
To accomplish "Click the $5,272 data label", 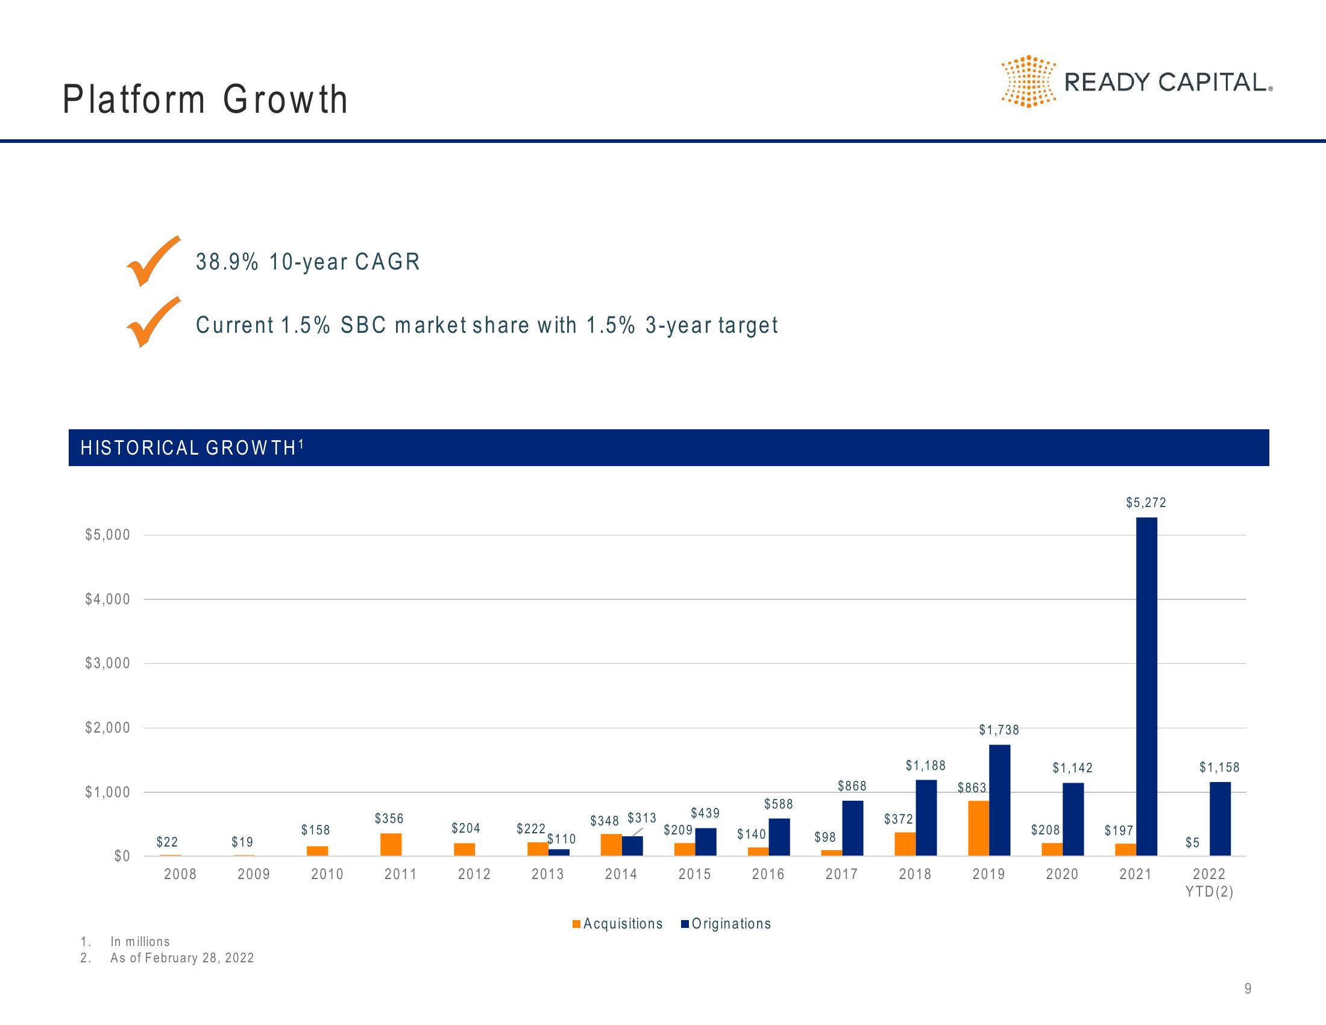I will tap(1146, 502).
